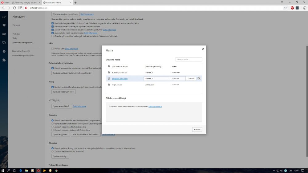
Task: Select the login.szn.cz password row
Action: 154,85
